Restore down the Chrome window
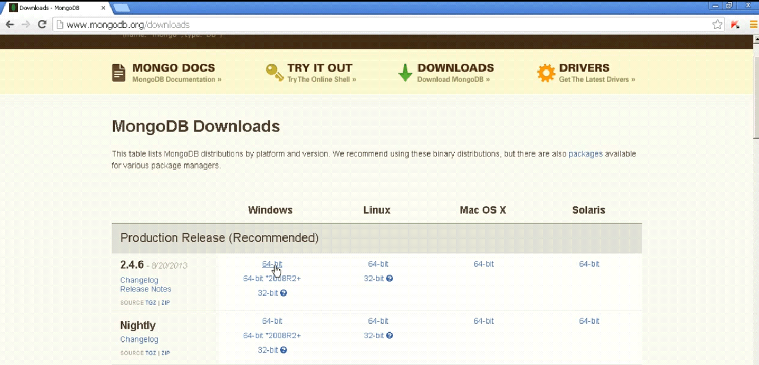The height and width of the screenshot is (365, 759). 729,6
